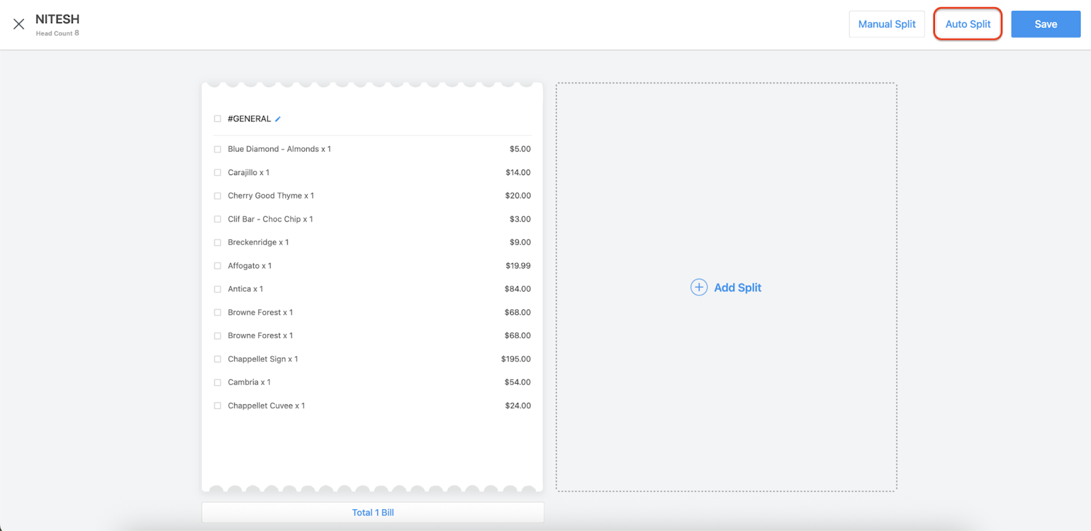Open Manual Split mode
Screen dimensions: 1091x531
click(x=886, y=25)
